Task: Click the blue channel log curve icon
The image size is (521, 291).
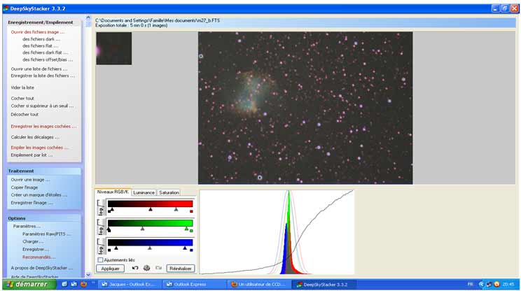Action: (x=101, y=246)
